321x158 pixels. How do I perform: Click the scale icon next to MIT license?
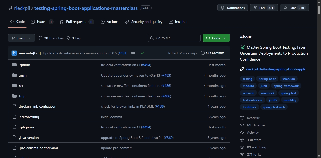[242, 125]
